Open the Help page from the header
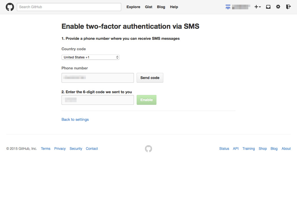This screenshot has width=297, height=223. [174, 7]
